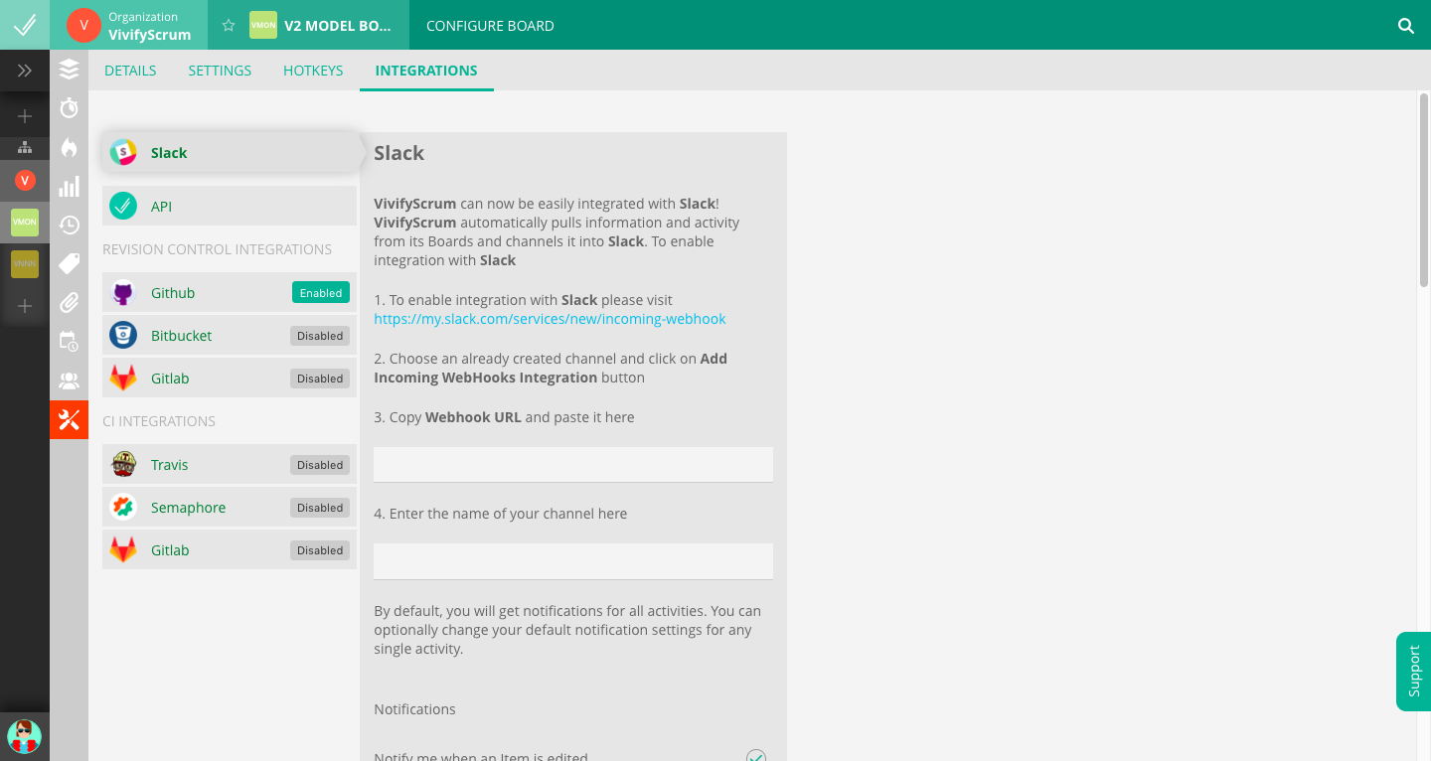The image size is (1431, 761).
Task: Open the history clock icon
Action: (x=69, y=225)
